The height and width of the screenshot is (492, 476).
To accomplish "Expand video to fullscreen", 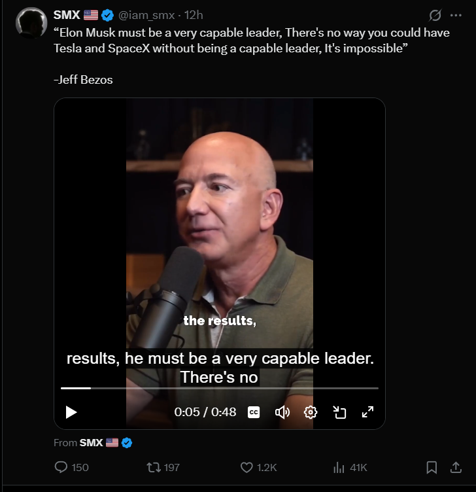I will click(367, 412).
